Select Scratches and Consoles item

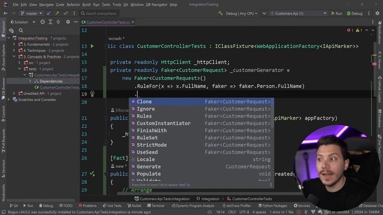click(37, 100)
